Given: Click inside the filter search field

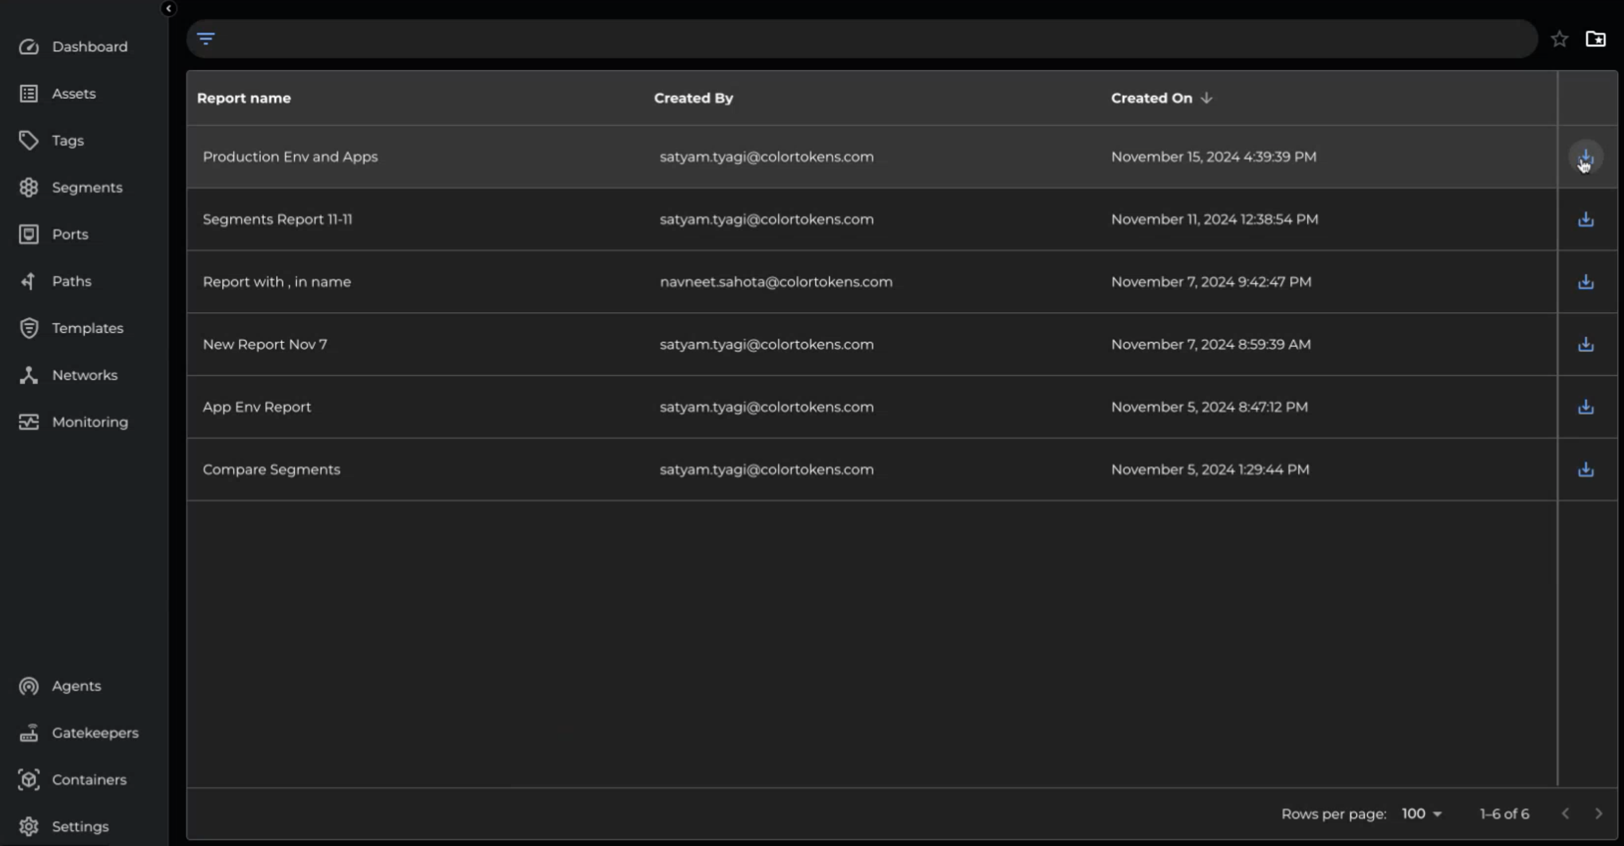Looking at the screenshot, I should (x=870, y=38).
